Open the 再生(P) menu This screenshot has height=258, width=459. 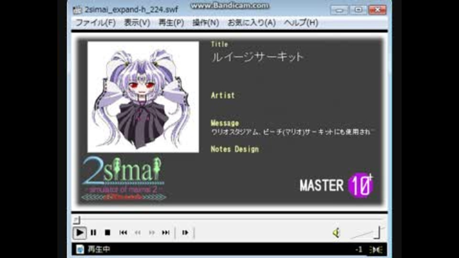click(x=171, y=22)
